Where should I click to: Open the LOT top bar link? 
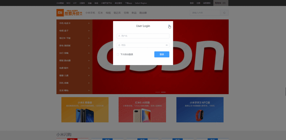click(x=75, y=3)
